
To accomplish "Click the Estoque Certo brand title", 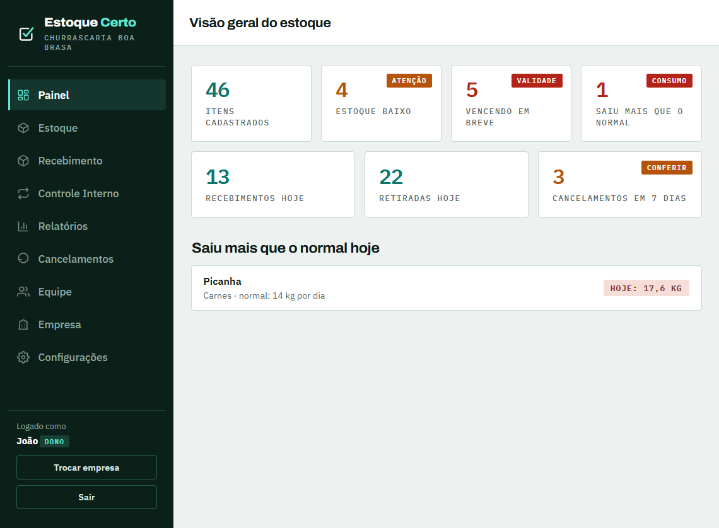I will (x=90, y=23).
